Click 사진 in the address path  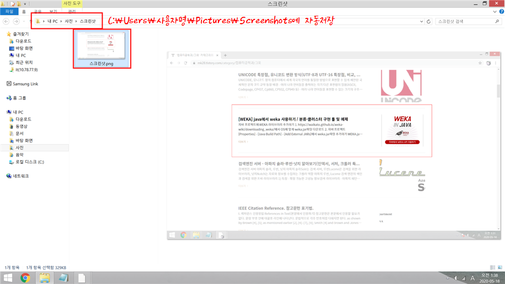pos(68,21)
